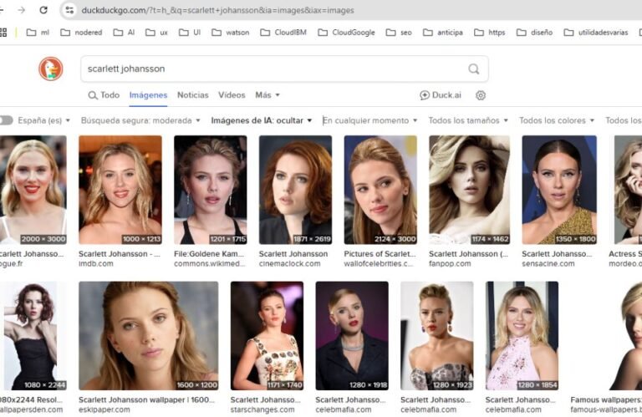Image resolution: width=642 pixels, height=417 pixels.
Task: Reload the page with the browser refresh icon
Action: 43,10
